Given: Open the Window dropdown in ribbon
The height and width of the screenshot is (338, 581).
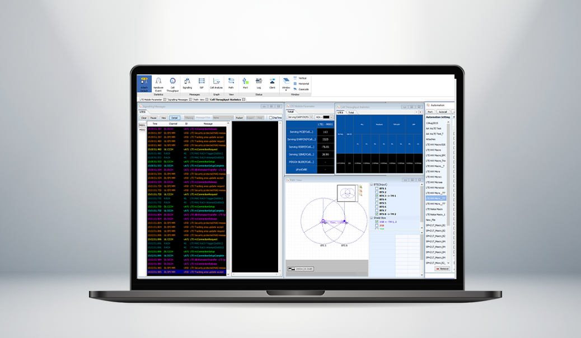Looking at the screenshot, I should click(286, 84).
